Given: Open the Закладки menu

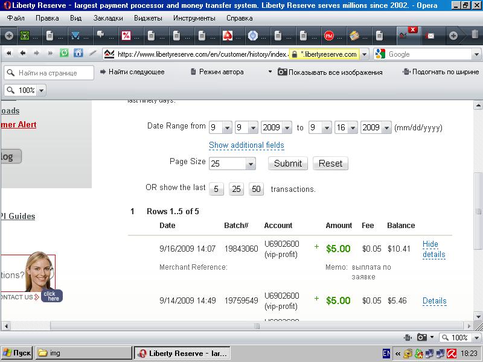Looking at the screenshot, I should coord(108,18).
